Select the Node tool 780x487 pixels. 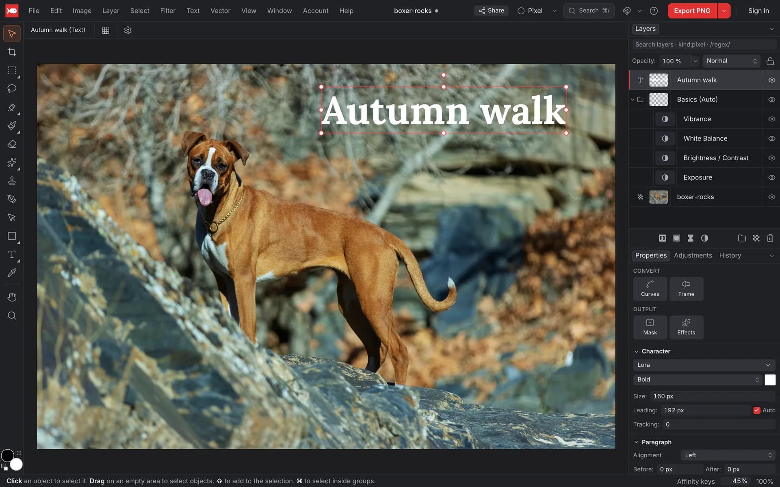[x=12, y=218]
